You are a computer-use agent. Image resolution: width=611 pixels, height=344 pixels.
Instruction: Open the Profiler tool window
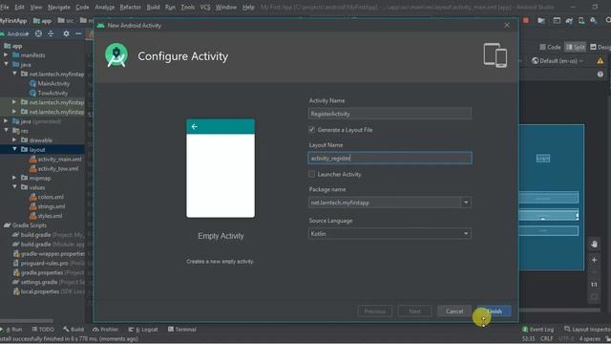click(105, 330)
